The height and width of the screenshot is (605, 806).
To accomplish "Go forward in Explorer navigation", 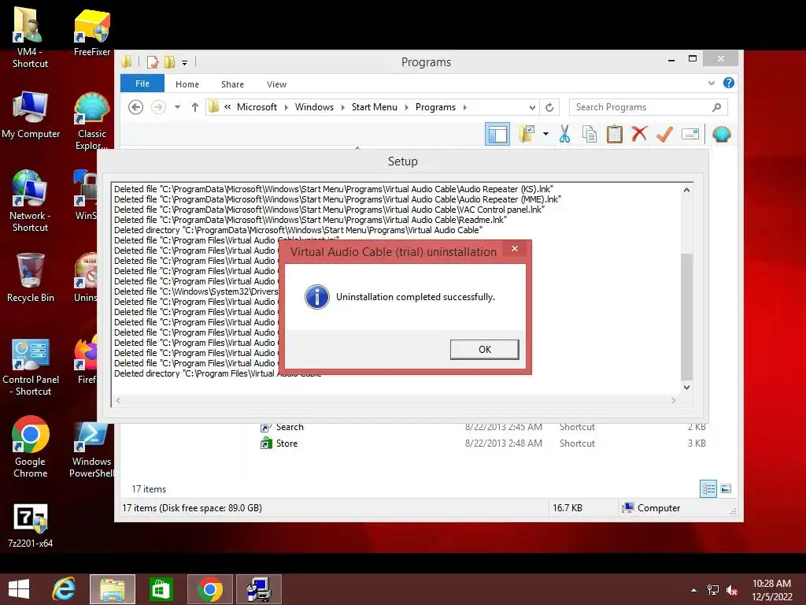I will (x=158, y=107).
